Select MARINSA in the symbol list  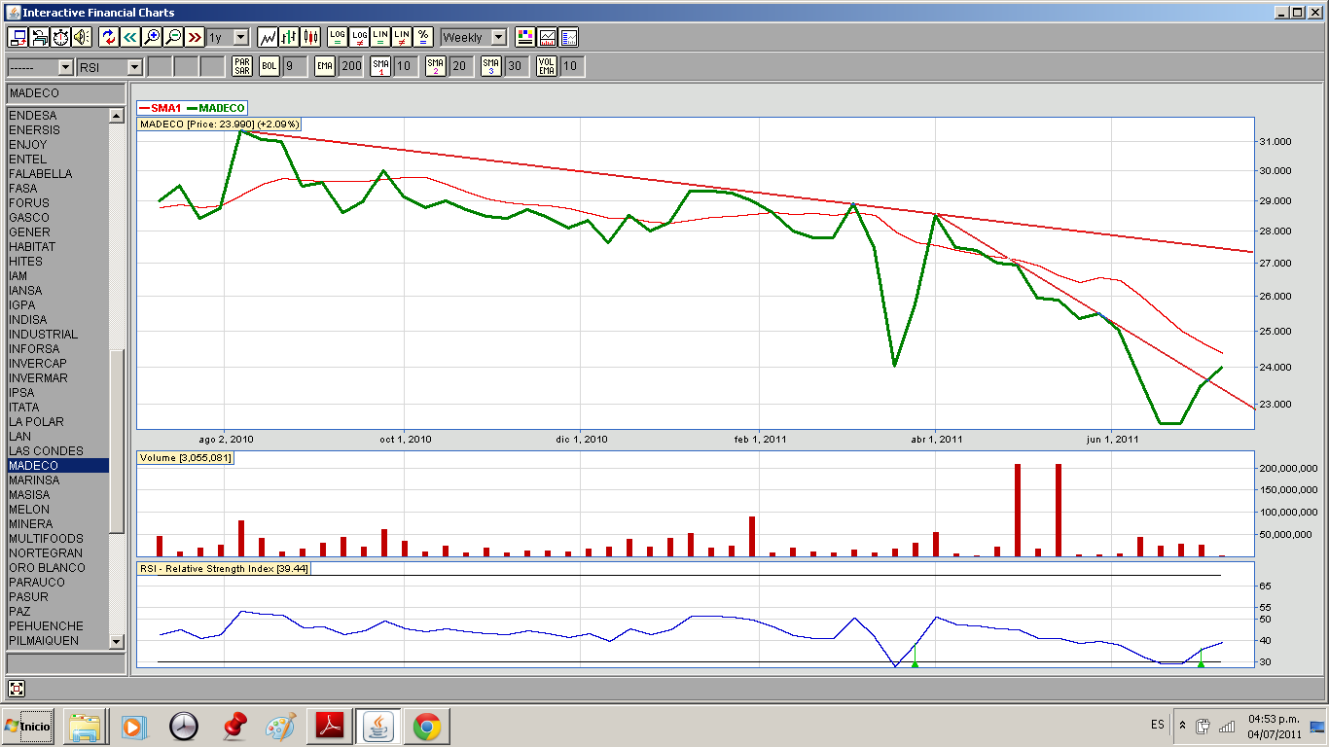(58, 480)
